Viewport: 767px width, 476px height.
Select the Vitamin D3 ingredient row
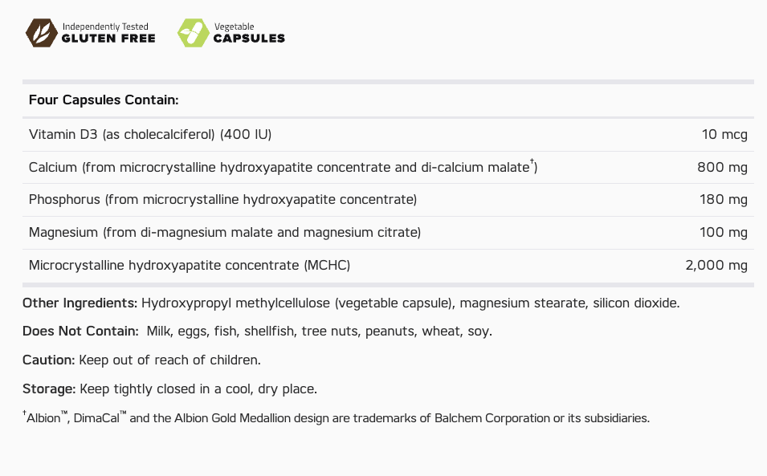pyautogui.click(x=150, y=134)
